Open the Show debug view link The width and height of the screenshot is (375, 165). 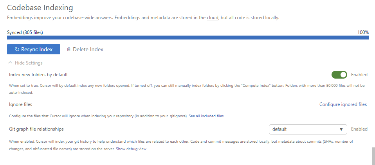pyautogui.click(x=131, y=149)
